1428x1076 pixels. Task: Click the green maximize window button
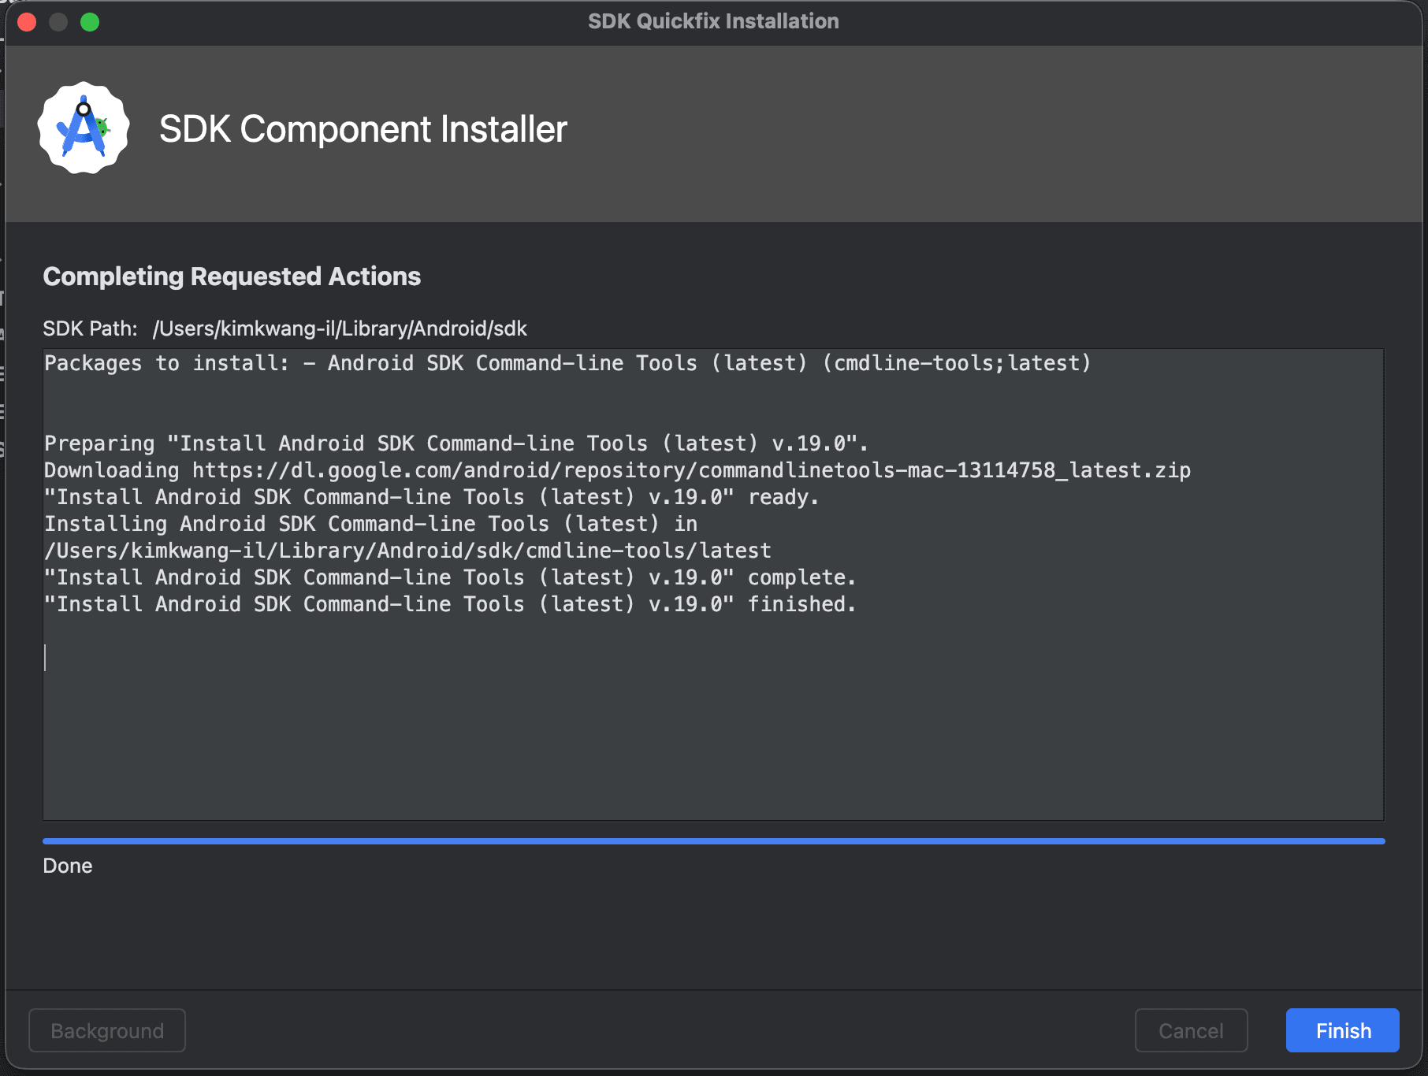click(x=90, y=21)
